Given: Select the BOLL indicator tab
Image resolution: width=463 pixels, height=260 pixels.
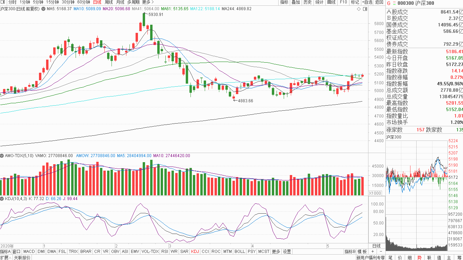Looking at the screenshot, I should click(240, 252).
